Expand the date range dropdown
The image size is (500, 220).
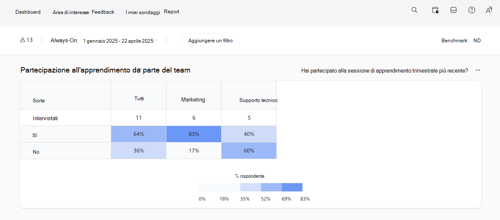tap(156, 40)
